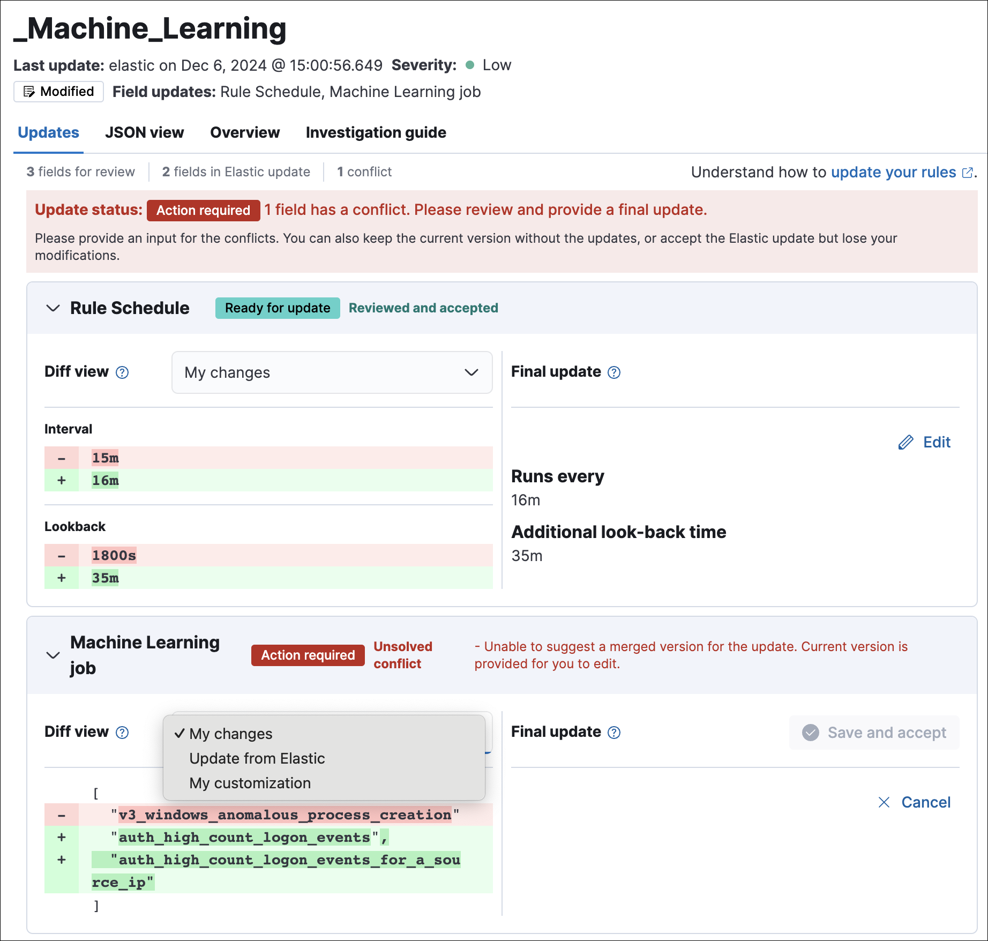Choose Update from Elastic option
988x941 pixels.
324,758
